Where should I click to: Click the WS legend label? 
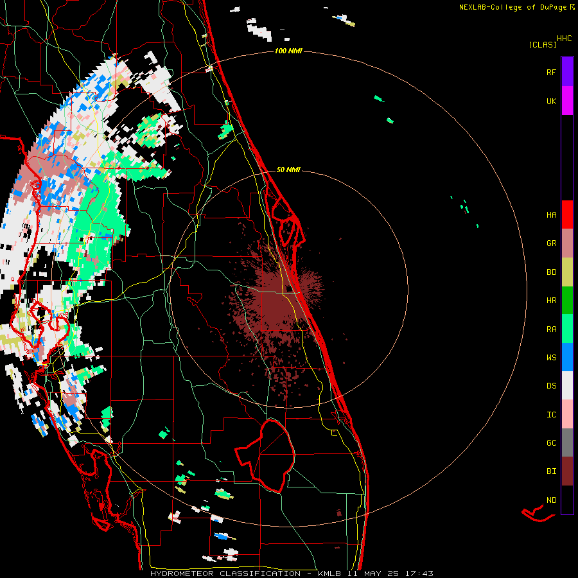point(551,357)
